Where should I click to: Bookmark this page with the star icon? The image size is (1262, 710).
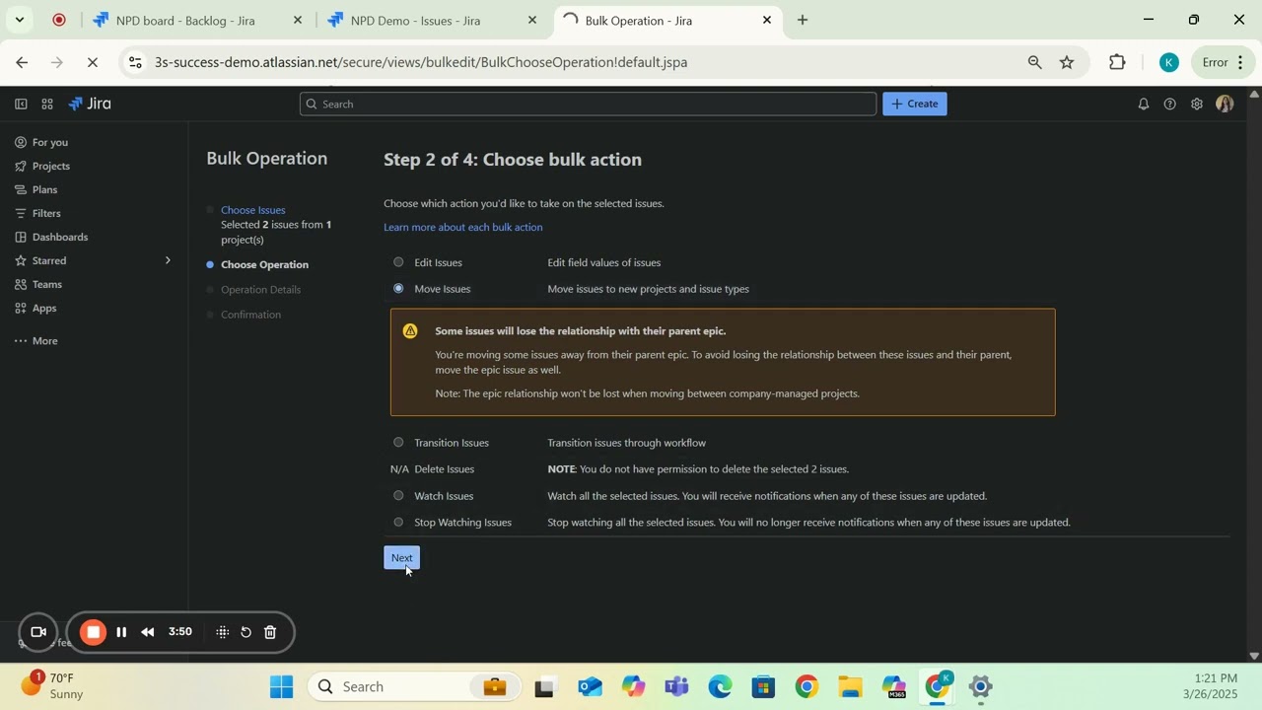coord(1067,62)
